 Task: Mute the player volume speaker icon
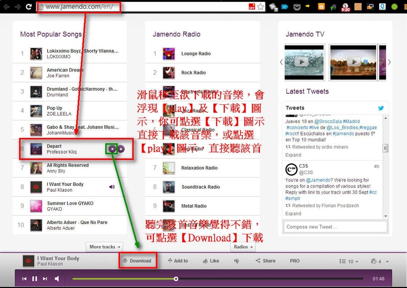click(x=57, y=278)
